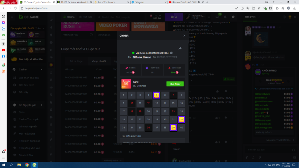Select Keno number 5 tile
This screenshot has height=168, width=299.
[156, 95]
